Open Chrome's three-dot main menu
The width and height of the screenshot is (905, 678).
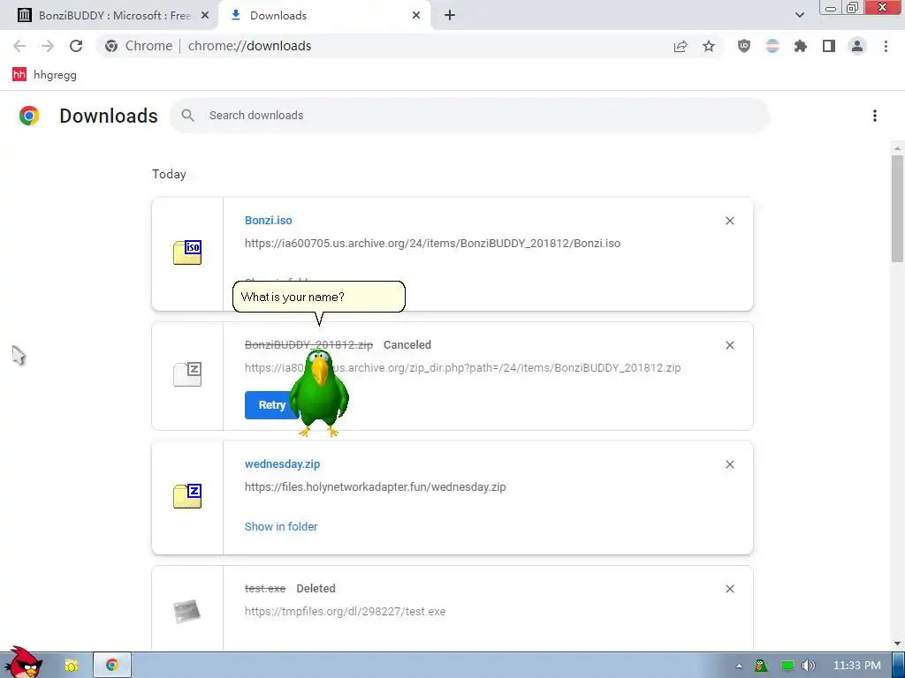886,46
